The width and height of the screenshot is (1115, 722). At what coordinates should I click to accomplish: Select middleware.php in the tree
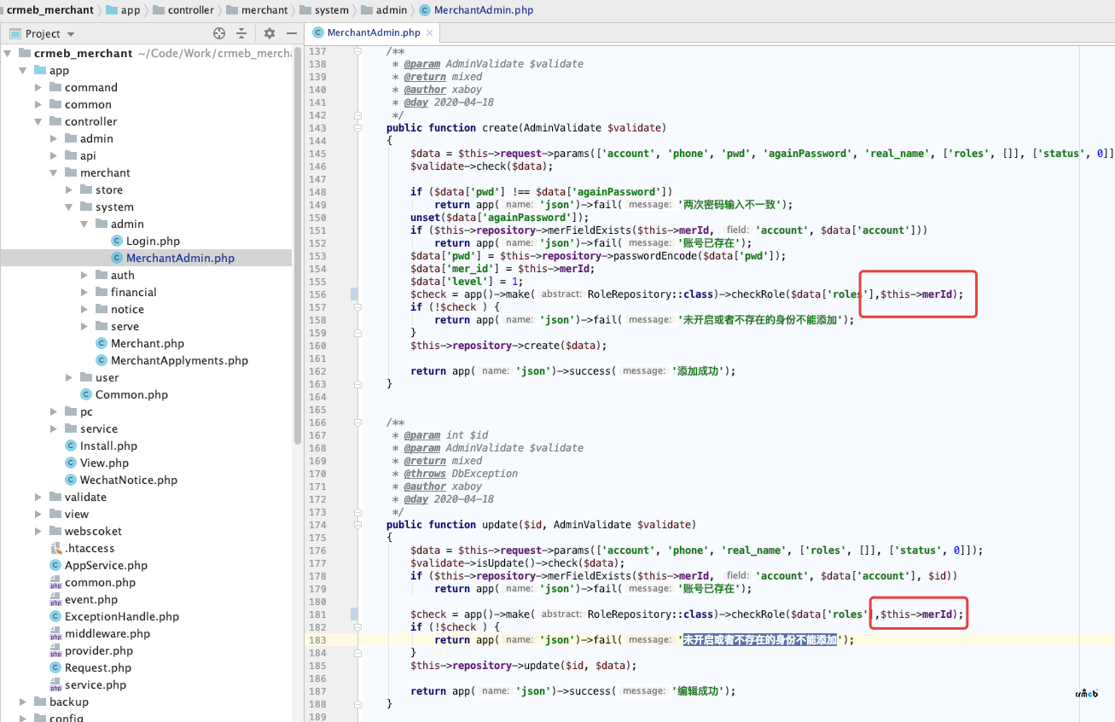[107, 633]
